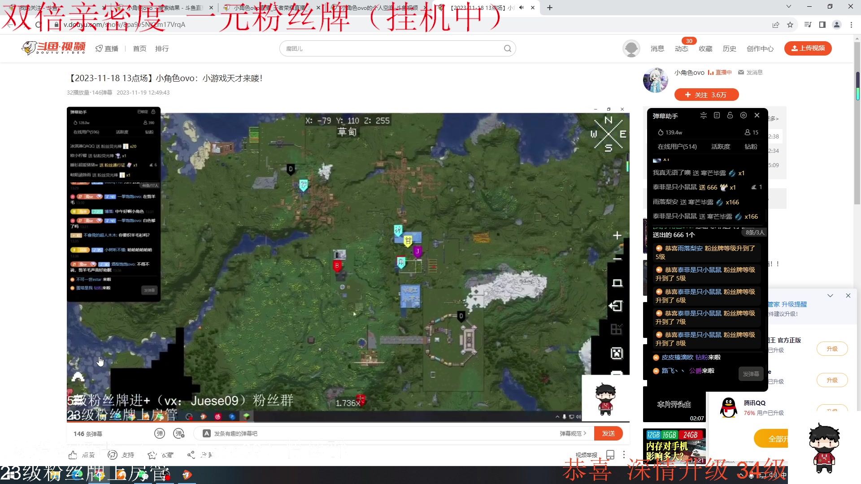Image resolution: width=861 pixels, height=484 pixels.
Task: Click the zoom-in plus on the map overlay
Action: pyautogui.click(x=617, y=235)
